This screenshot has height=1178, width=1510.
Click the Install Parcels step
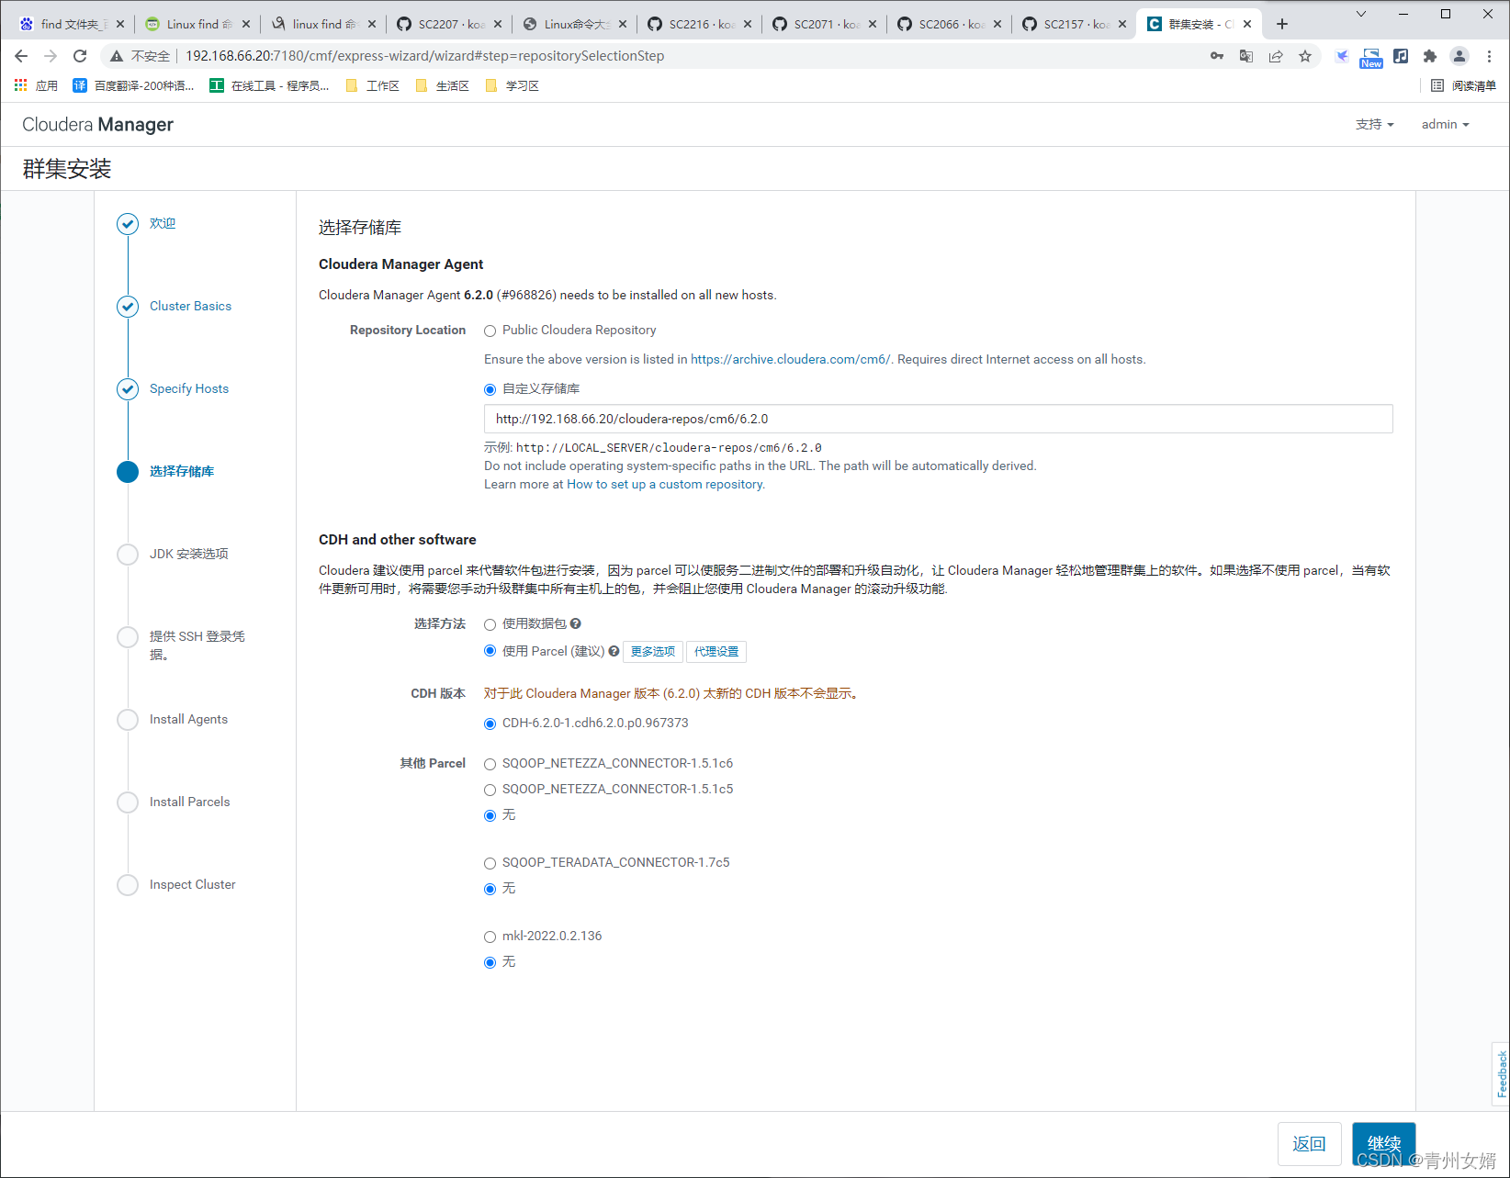pyautogui.click(x=189, y=802)
